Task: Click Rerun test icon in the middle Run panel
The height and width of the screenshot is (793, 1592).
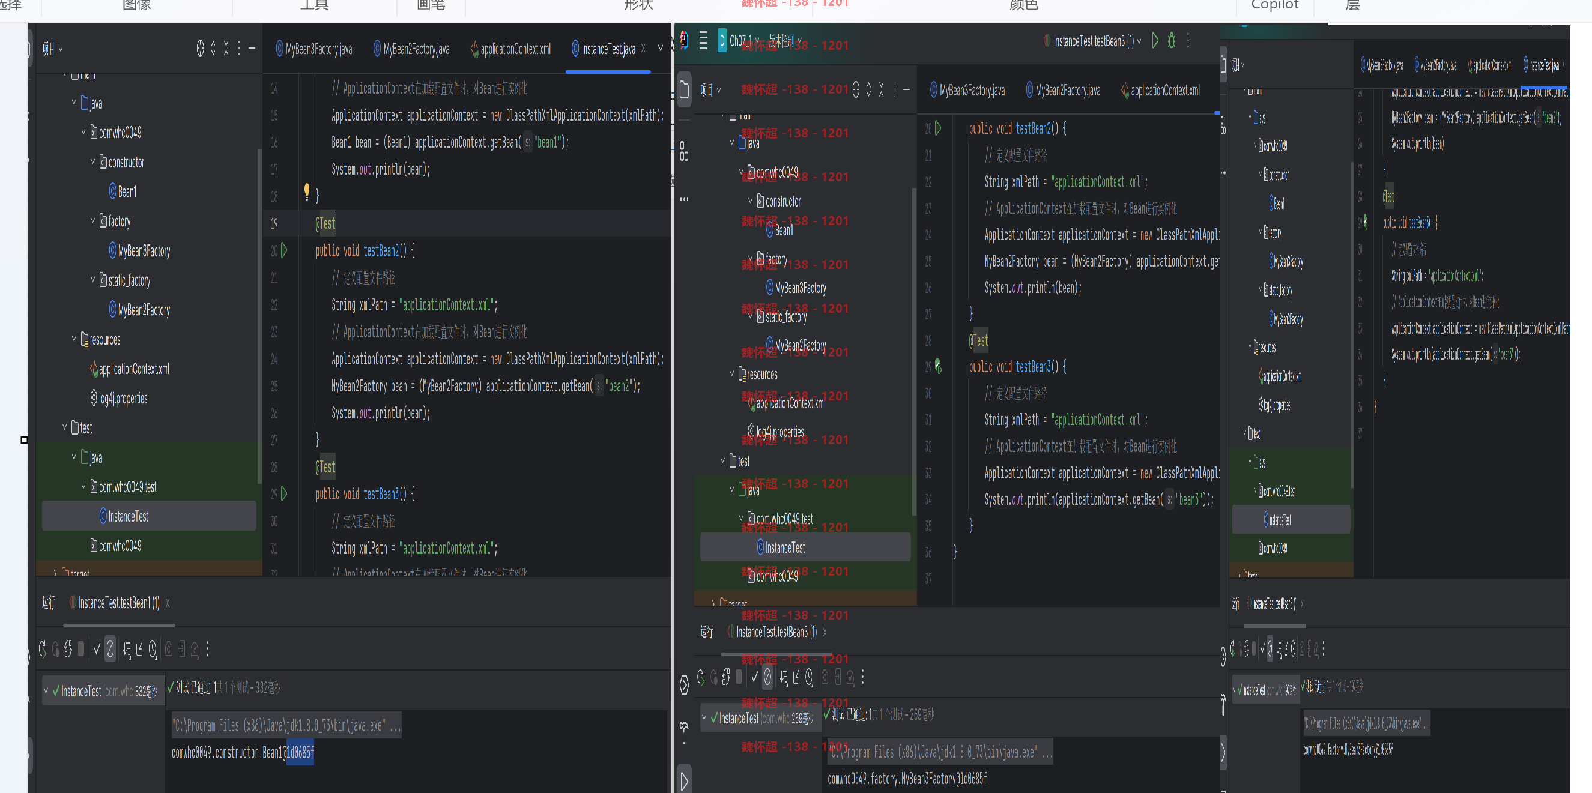Action: click(700, 678)
